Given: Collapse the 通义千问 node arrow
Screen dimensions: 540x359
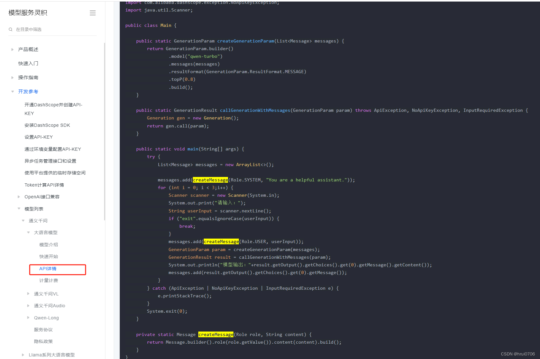Looking at the screenshot, I should coord(23,221).
